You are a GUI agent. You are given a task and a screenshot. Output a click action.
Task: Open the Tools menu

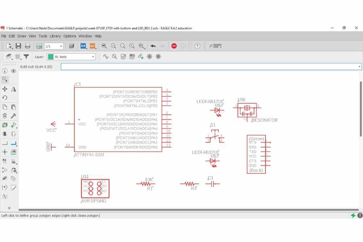[43, 36]
